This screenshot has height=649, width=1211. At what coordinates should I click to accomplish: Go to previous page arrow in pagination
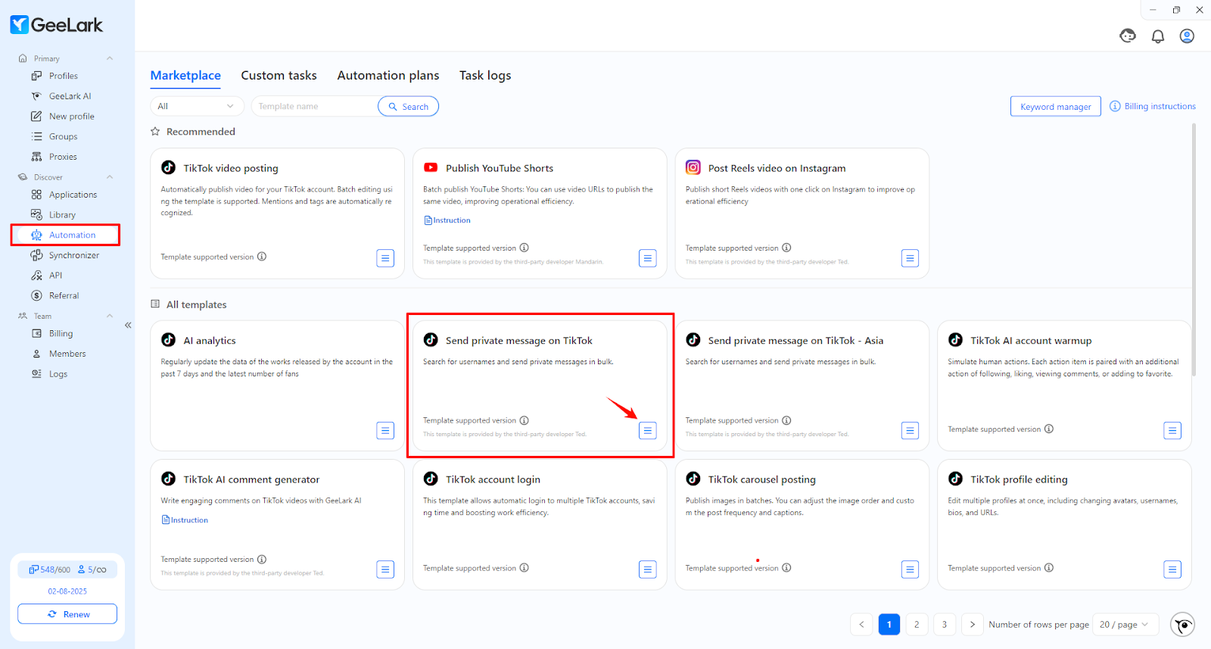coord(861,625)
